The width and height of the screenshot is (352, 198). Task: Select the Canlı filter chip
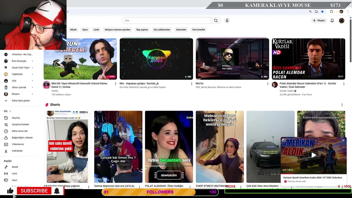click(96, 30)
